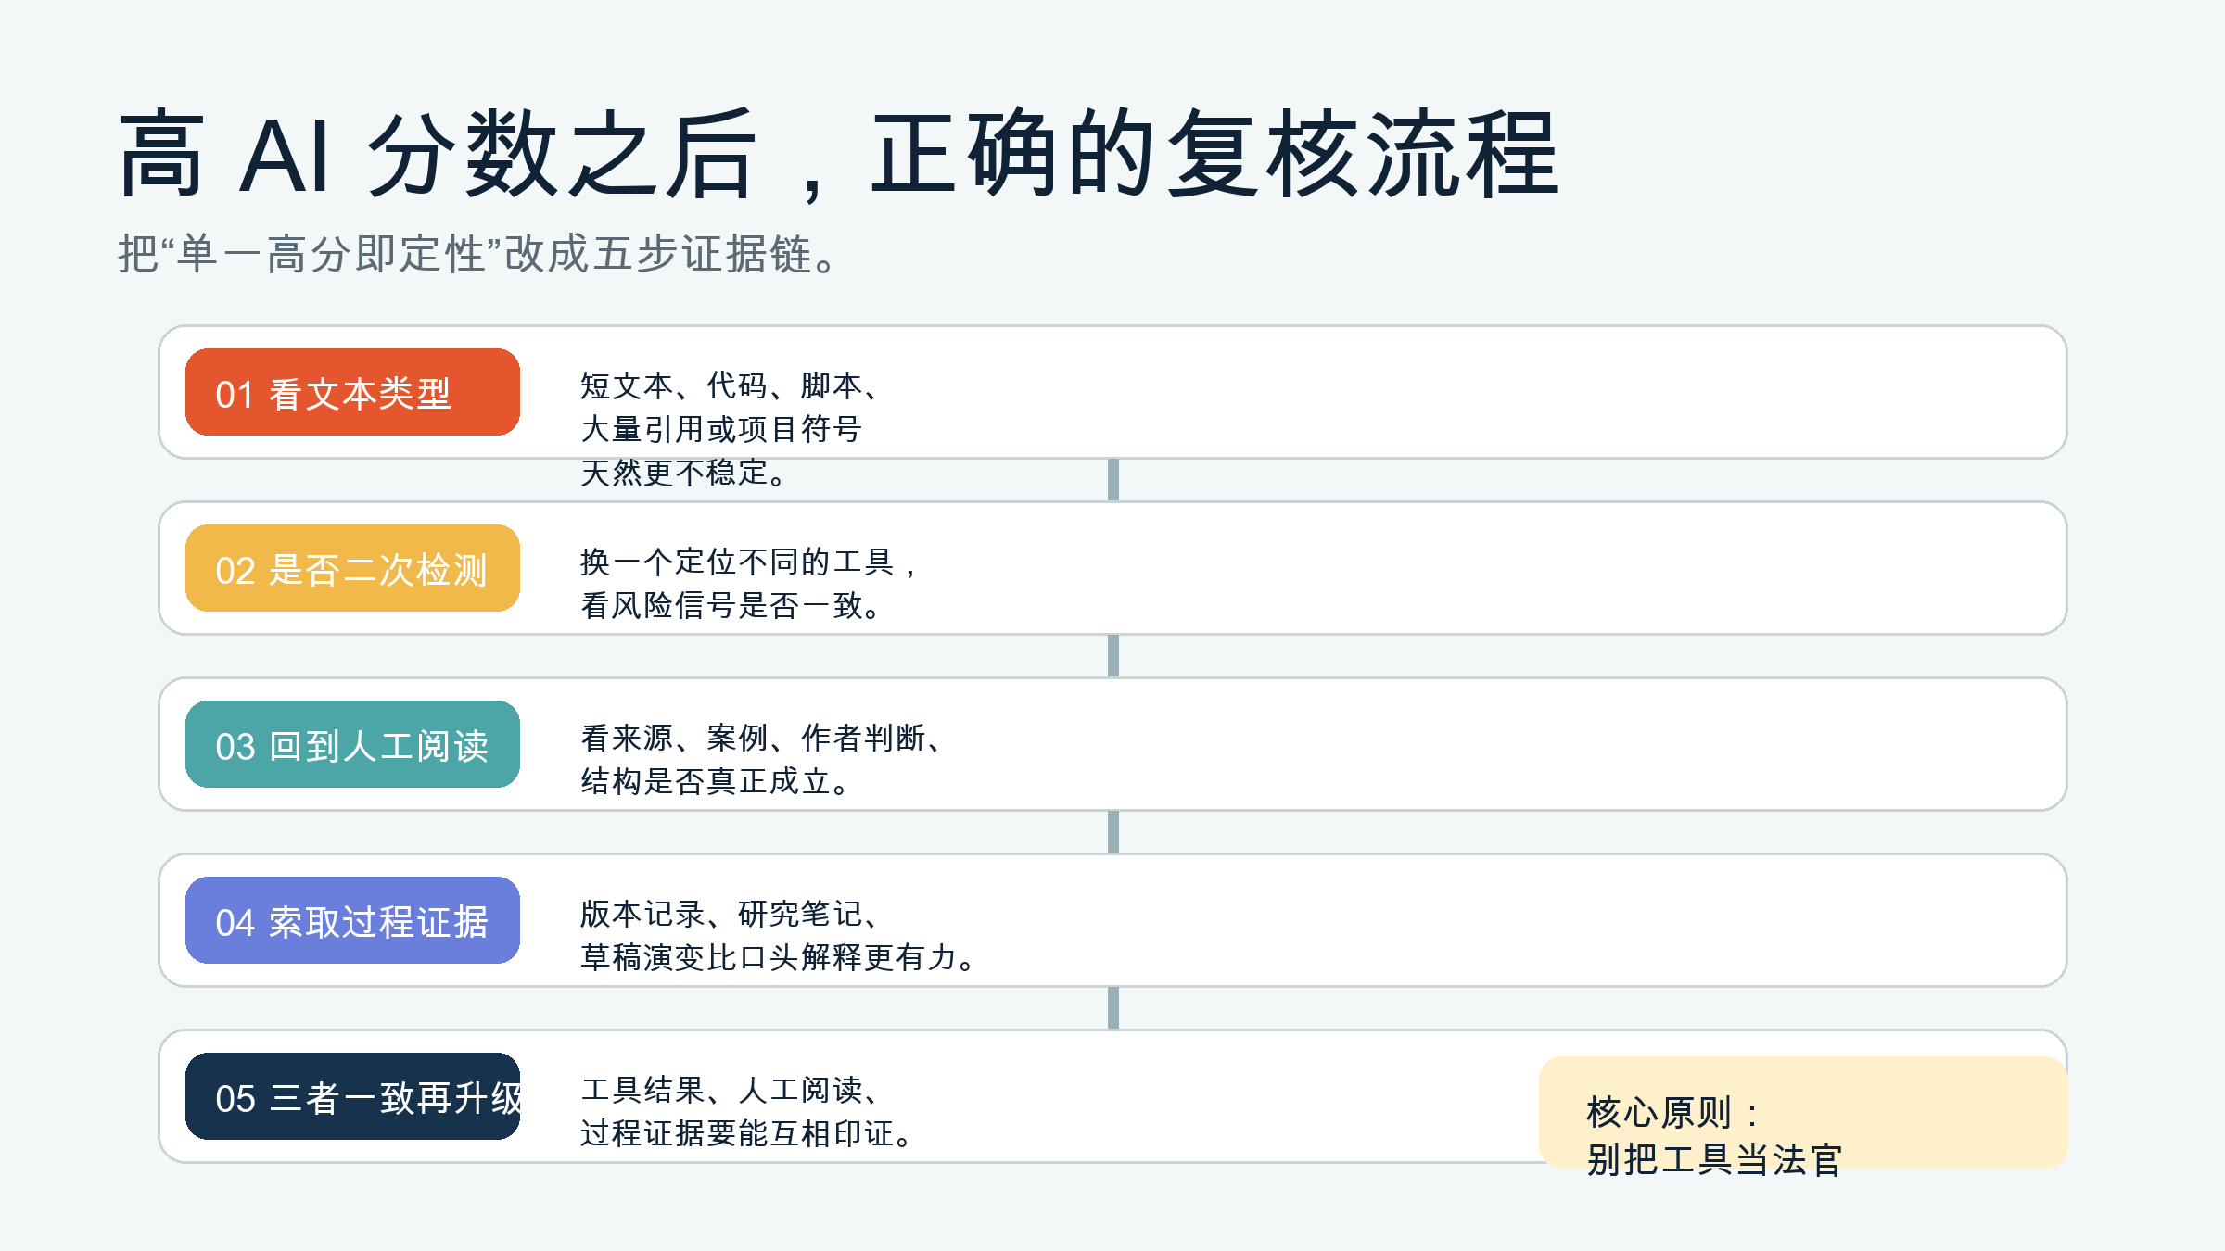Click the connector between steps 02 and 03
The image size is (2225, 1251).
(1112, 656)
